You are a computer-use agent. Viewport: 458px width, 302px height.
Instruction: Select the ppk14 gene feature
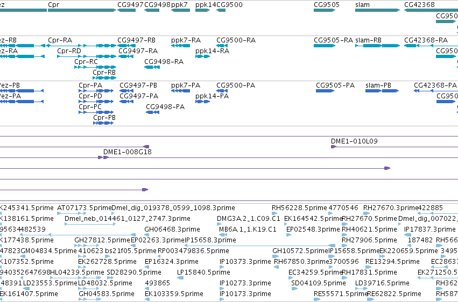pyautogui.click(x=203, y=10)
